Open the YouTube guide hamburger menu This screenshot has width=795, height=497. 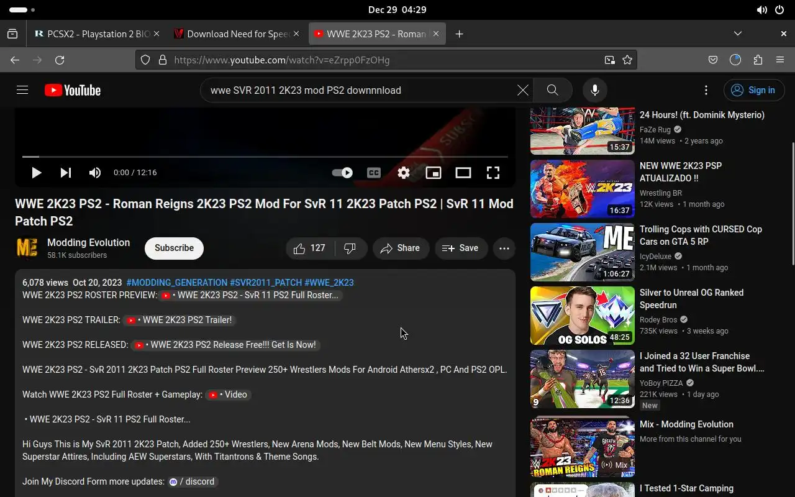click(22, 90)
